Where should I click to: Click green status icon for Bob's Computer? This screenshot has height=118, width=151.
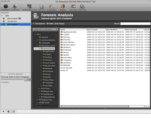pos(4,18)
